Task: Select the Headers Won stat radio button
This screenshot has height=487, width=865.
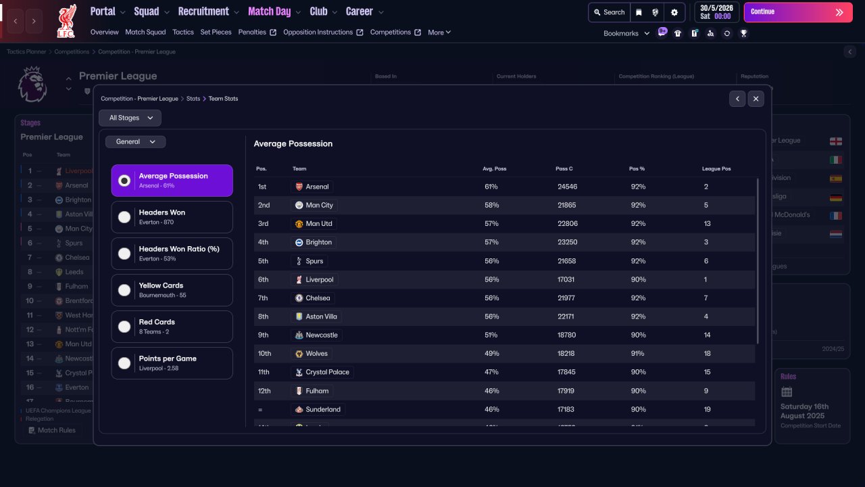Action: click(x=124, y=217)
